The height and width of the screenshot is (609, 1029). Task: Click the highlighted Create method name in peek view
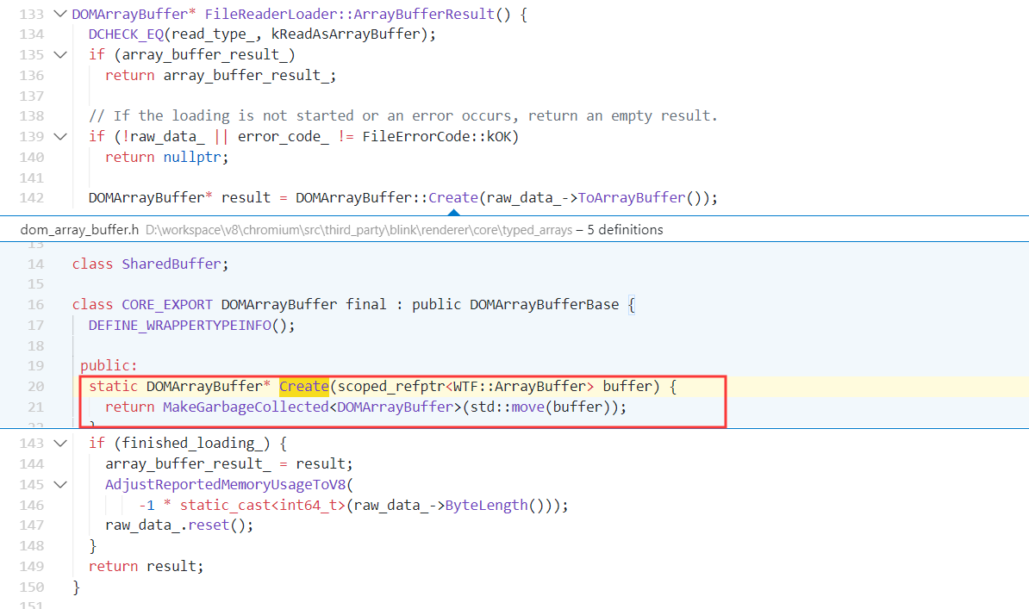pos(303,387)
